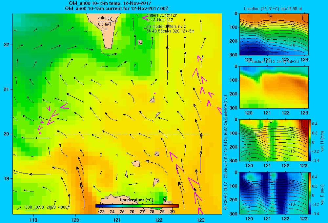Select the velocity scale arrow in the legend
This screenshot has height=223, width=328.
(105, 21)
